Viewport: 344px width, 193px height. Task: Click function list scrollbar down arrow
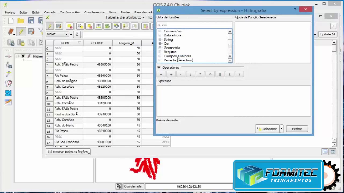(x=230, y=60)
